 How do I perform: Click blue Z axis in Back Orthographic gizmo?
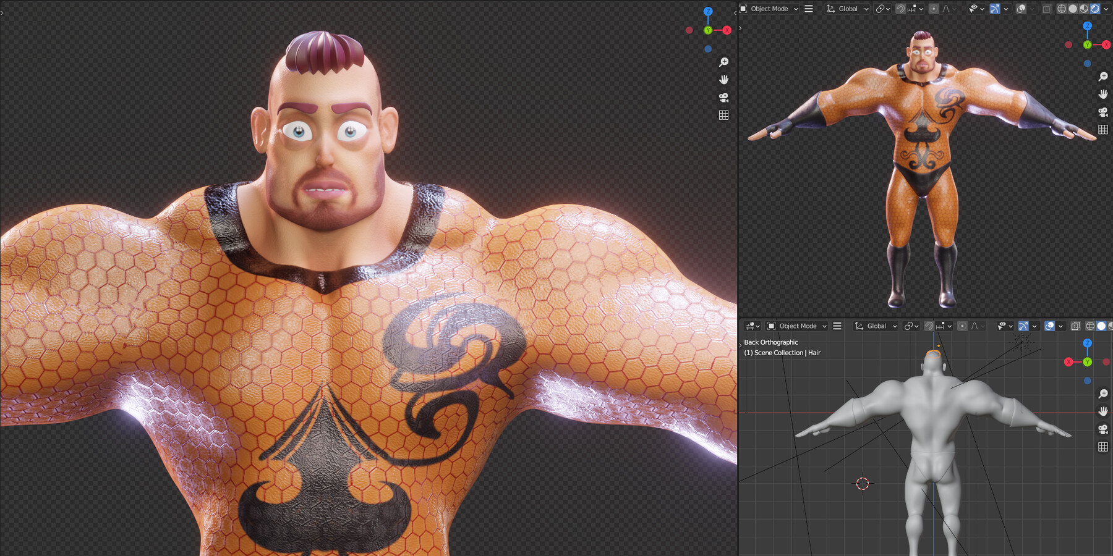point(1087,343)
